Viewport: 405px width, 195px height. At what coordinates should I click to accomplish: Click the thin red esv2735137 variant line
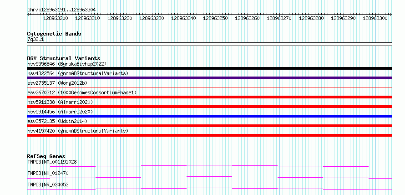click(x=209, y=87)
